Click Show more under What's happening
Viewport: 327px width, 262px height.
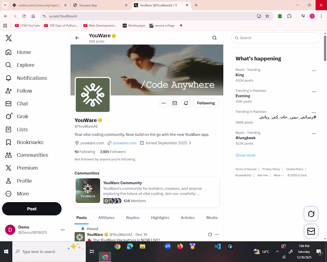click(x=245, y=155)
